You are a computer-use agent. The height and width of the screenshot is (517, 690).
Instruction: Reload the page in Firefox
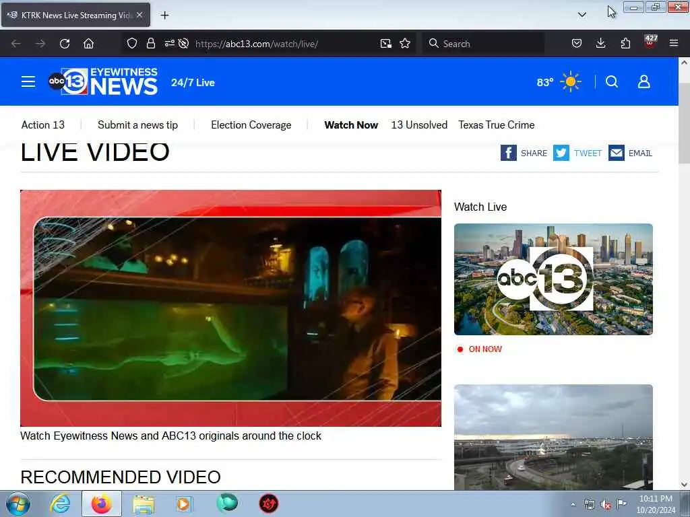65,44
